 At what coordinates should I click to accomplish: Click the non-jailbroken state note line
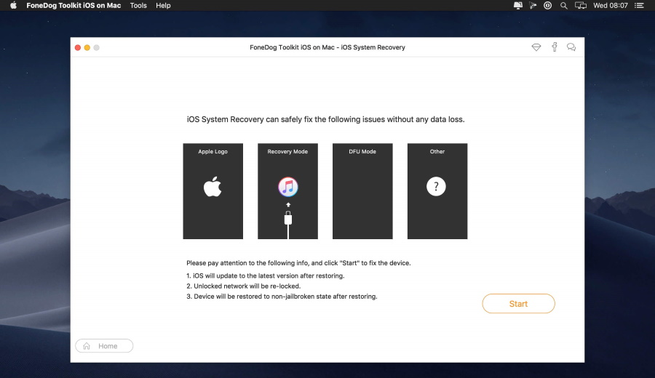(x=282, y=297)
